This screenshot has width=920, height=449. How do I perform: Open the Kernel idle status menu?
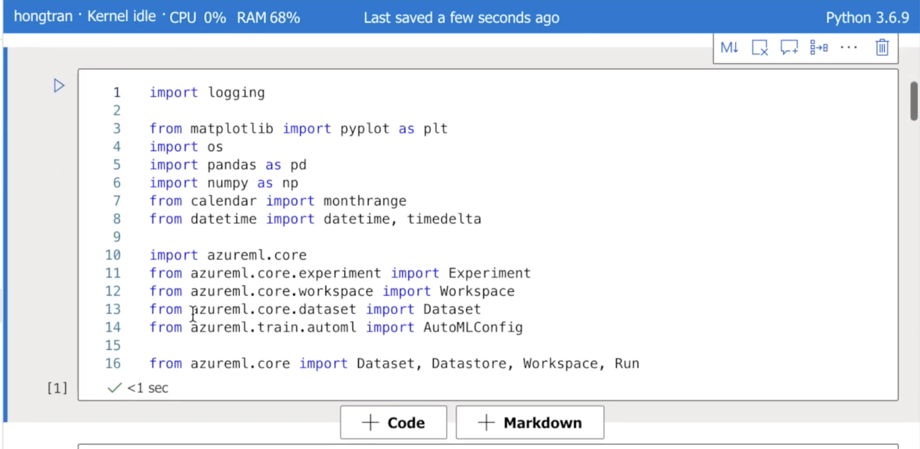[122, 16]
